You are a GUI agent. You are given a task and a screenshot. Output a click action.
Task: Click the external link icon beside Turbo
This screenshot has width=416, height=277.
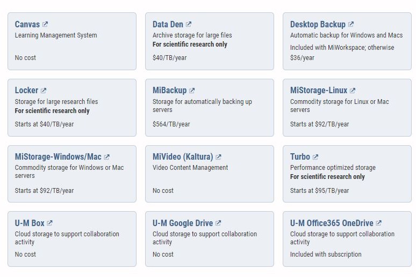tap(315, 157)
